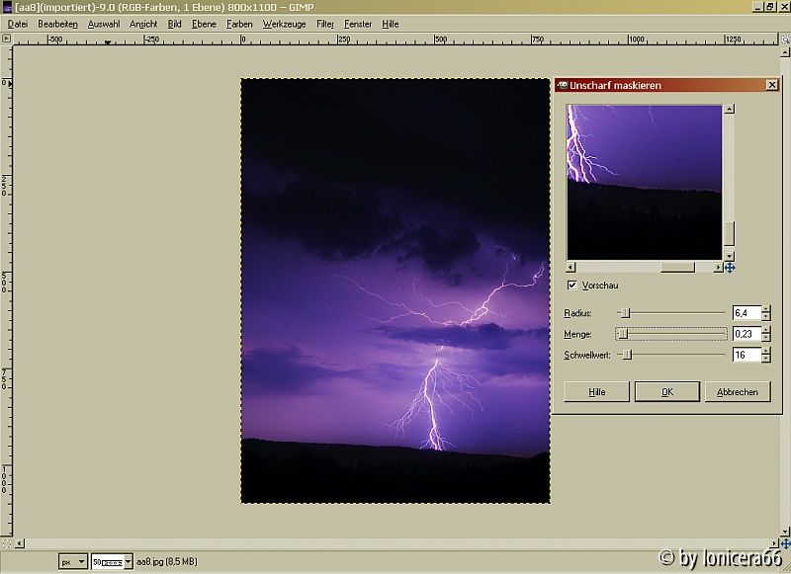Click the preview navigation cross icon in dialog
The image size is (791, 574).
730,268
